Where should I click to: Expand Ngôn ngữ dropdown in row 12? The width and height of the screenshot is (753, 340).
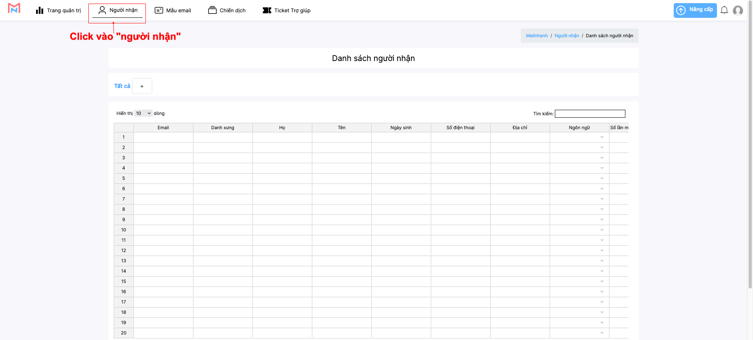click(602, 251)
